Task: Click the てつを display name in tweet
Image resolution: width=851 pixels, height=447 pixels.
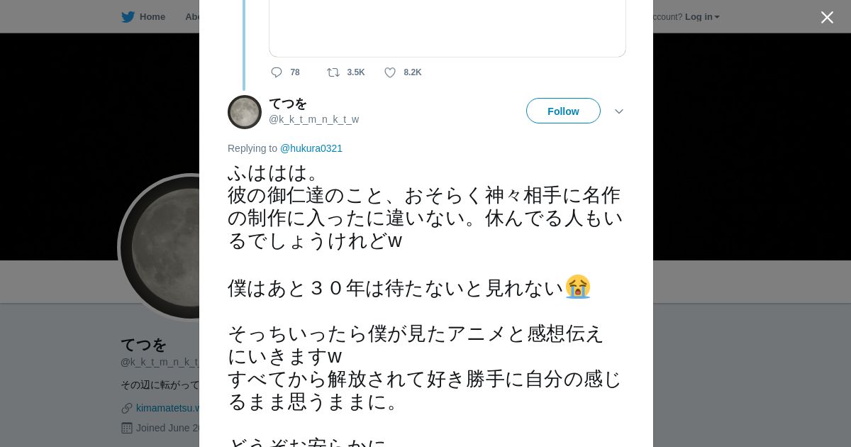Action: (x=288, y=104)
